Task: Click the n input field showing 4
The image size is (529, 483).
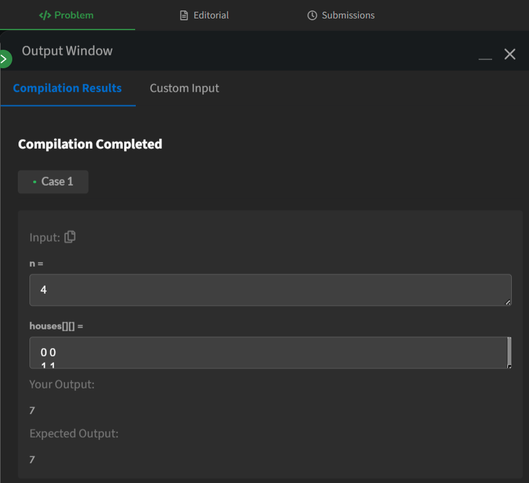Action: point(270,290)
